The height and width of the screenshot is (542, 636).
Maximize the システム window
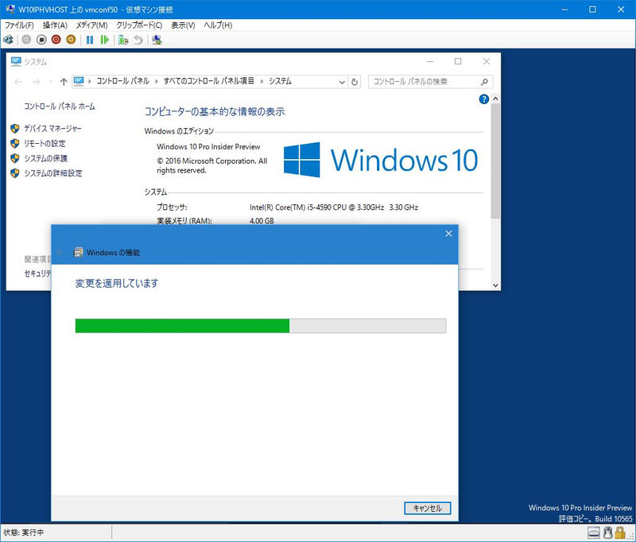pos(458,61)
